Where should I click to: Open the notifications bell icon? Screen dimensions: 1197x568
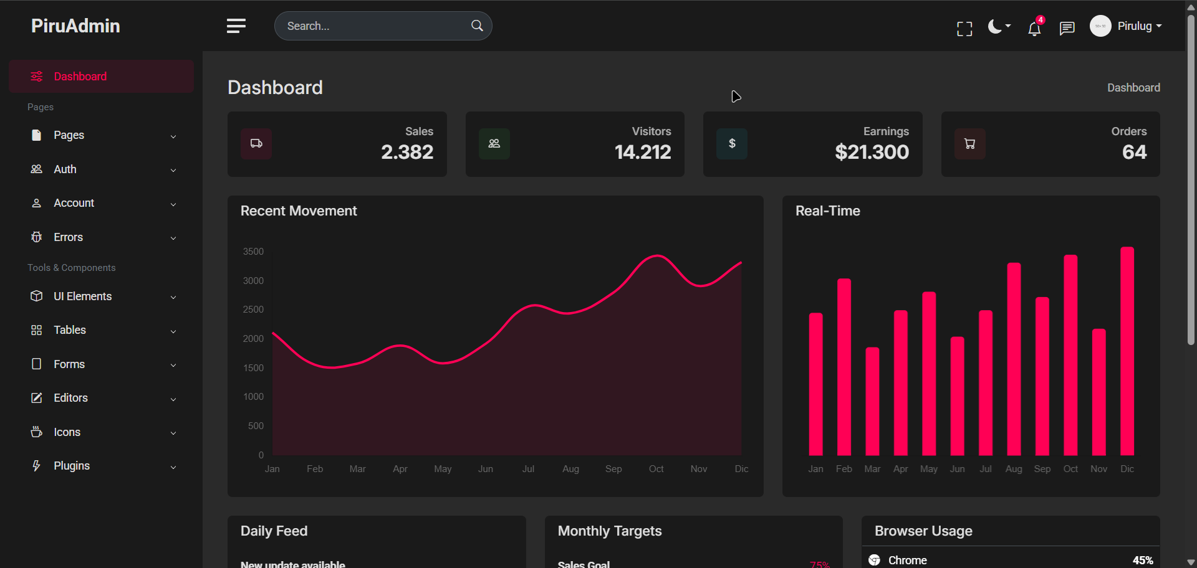(x=1034, y=28)
